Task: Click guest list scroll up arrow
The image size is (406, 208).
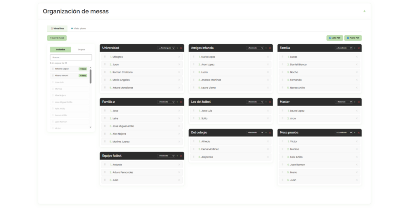Action: (x=90, y=68)
